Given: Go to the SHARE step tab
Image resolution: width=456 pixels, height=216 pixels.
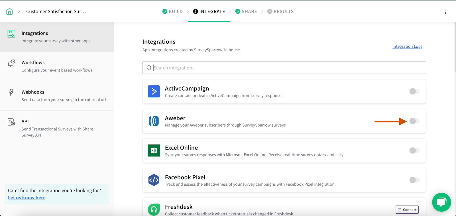Looking at the screenshot, I should 246,11.
